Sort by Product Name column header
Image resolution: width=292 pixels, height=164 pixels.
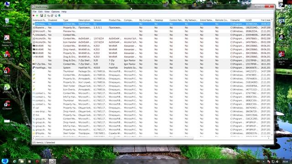click(115, 20)
